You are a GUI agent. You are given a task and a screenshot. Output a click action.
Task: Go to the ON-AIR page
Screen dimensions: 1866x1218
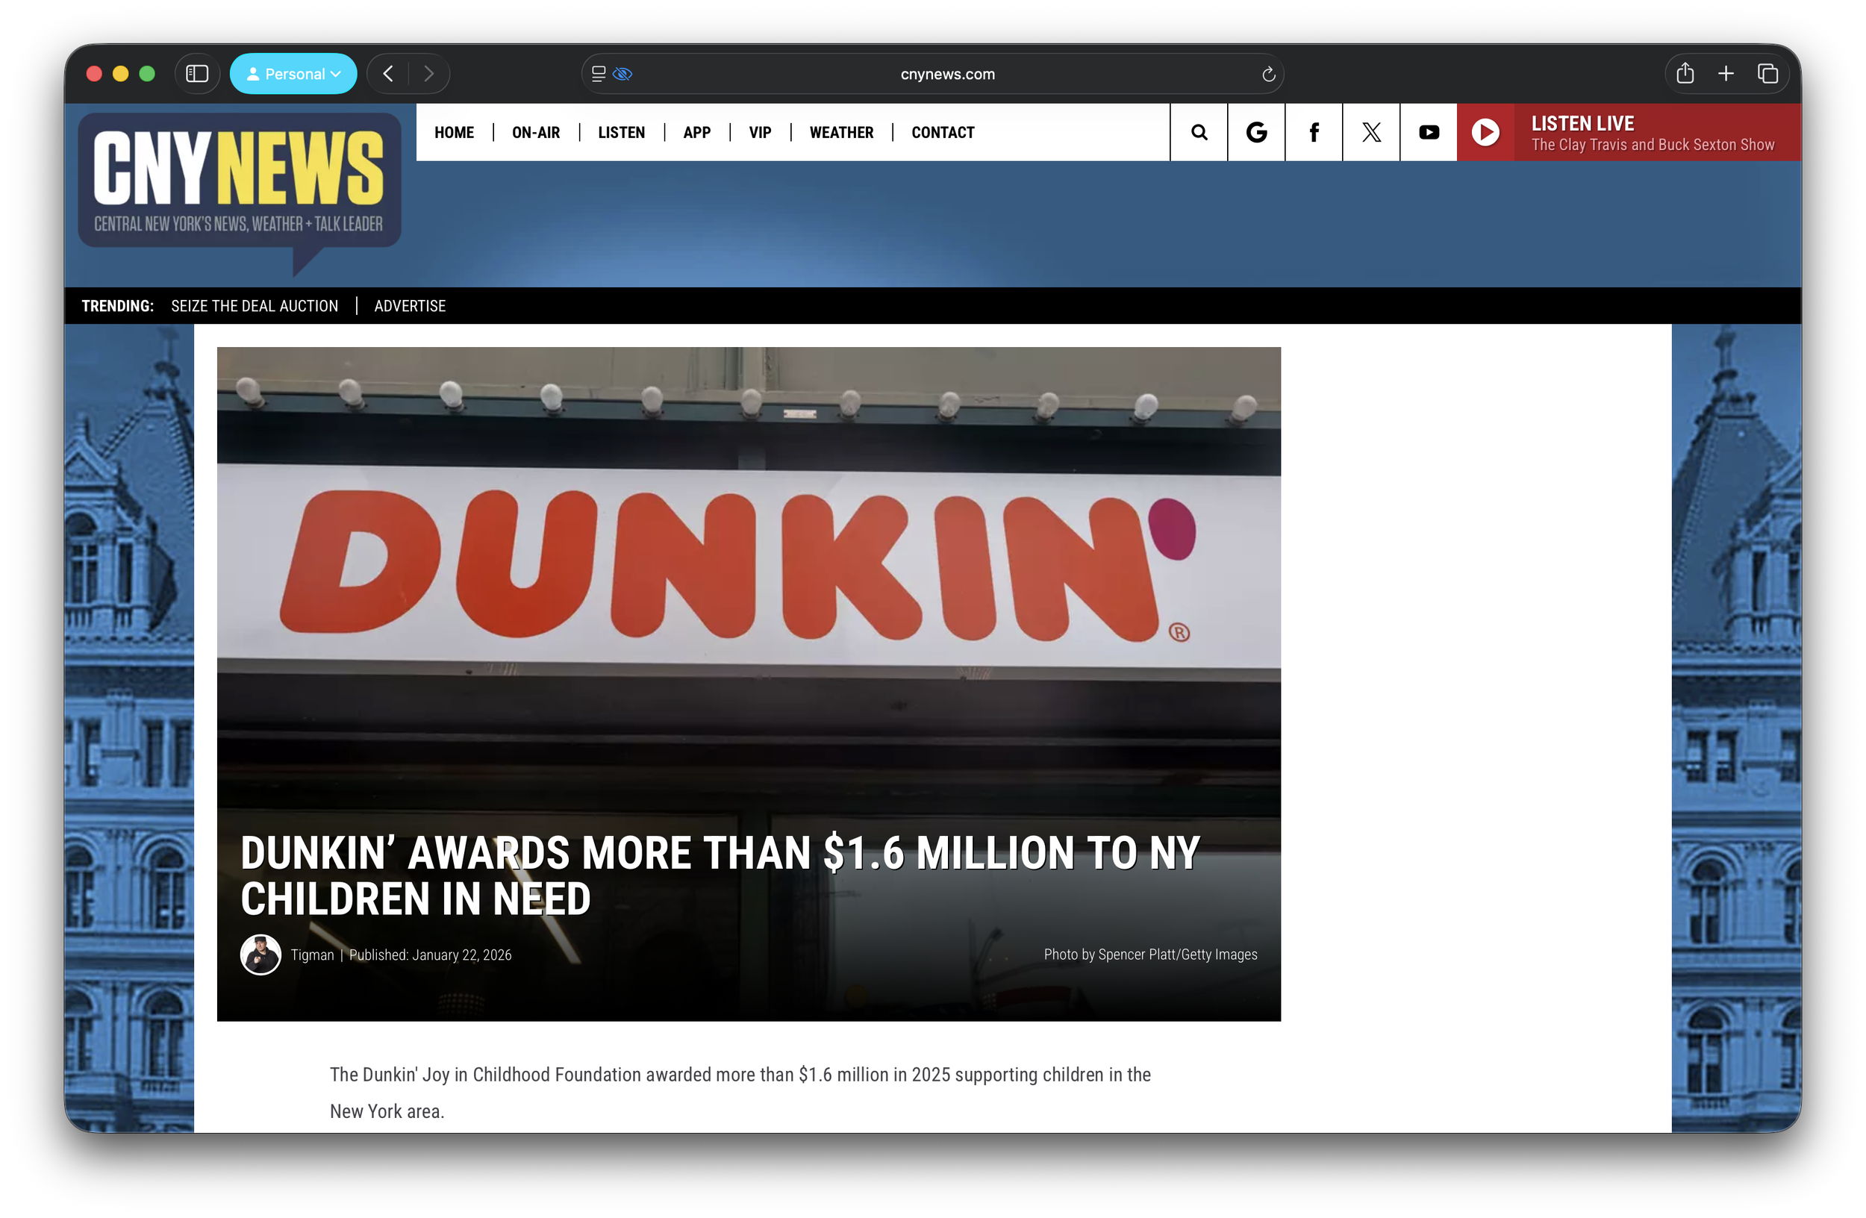click(x=535, y=132)
